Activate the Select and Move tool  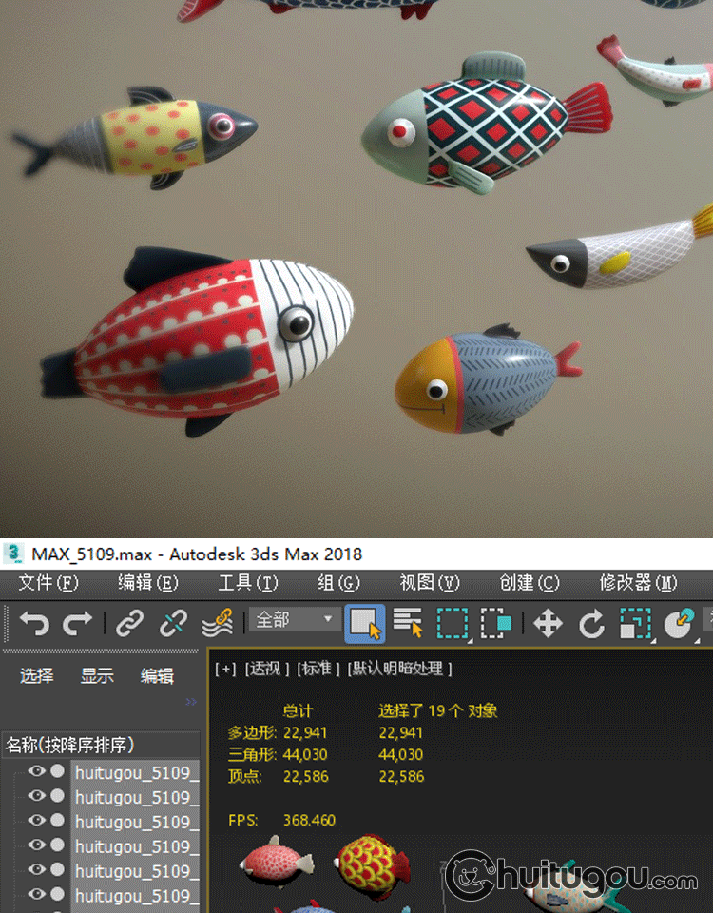548,624
